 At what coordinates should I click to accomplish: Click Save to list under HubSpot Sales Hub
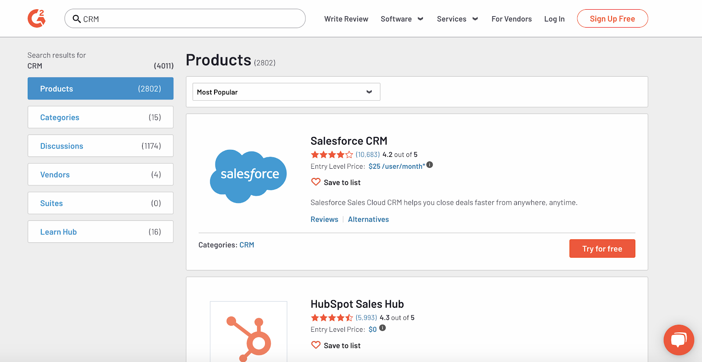point(342,346)
